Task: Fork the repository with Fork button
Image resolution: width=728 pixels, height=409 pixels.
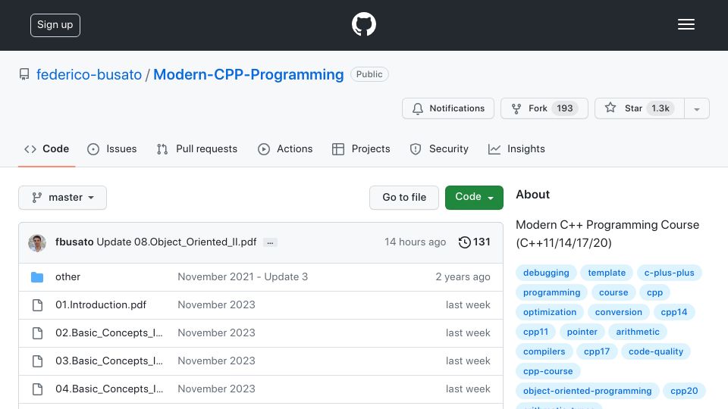Action: [544, 108]
